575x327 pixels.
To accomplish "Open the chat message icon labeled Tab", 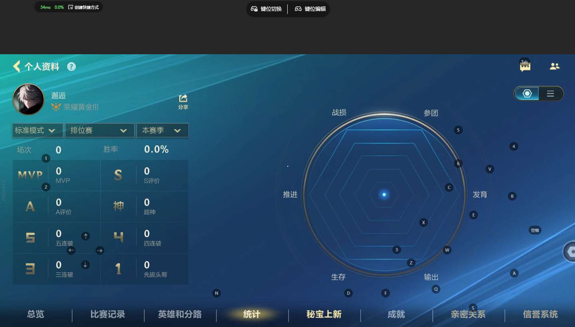I will [525, 67].
